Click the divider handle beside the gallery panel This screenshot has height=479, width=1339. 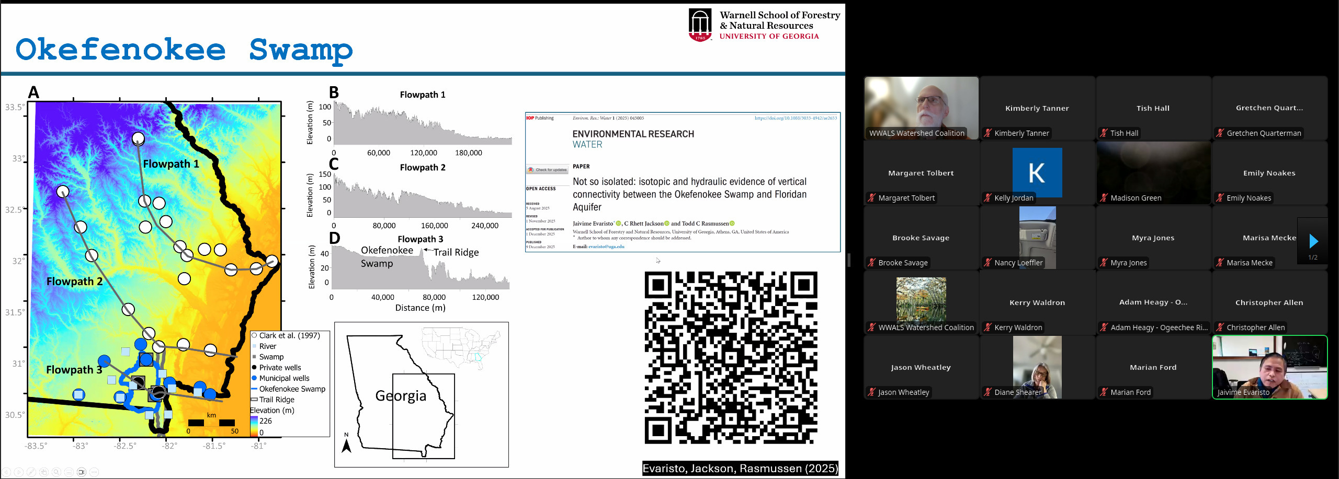(x=849, y=260)
